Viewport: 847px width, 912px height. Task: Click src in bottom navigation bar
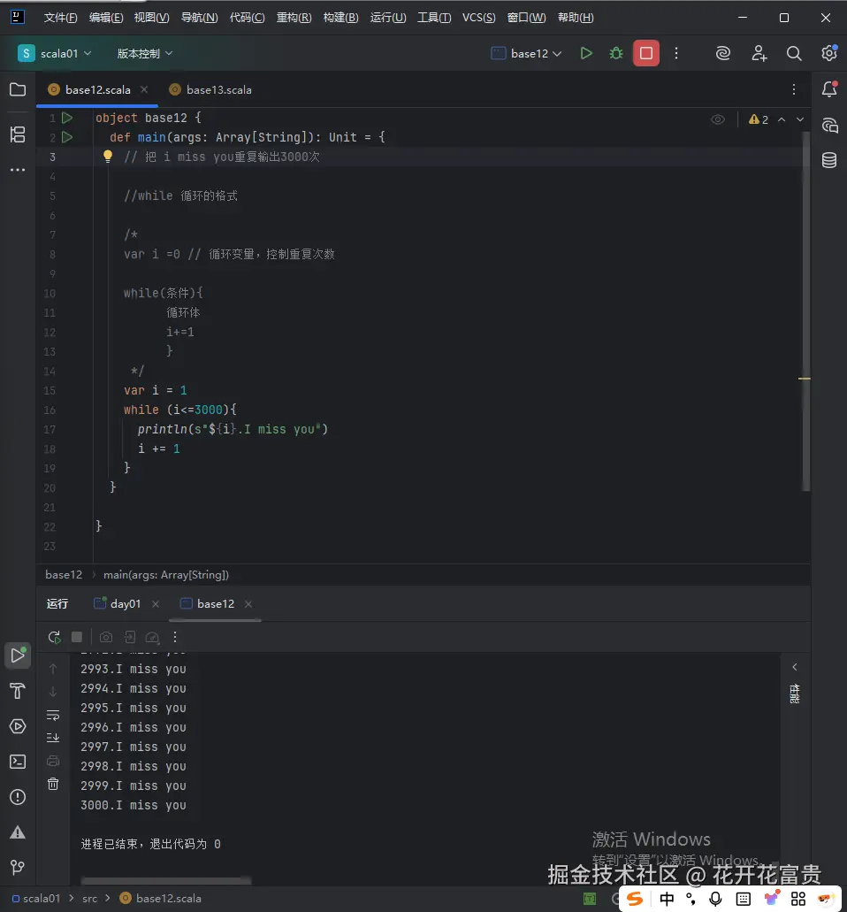pos(89,899)
